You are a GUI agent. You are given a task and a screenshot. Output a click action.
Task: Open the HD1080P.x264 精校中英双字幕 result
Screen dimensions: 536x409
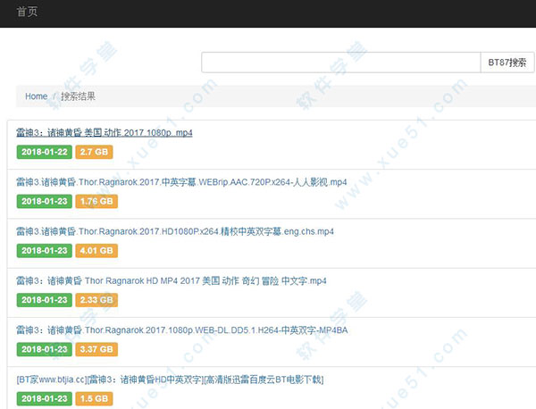click(x=175, y=231)
